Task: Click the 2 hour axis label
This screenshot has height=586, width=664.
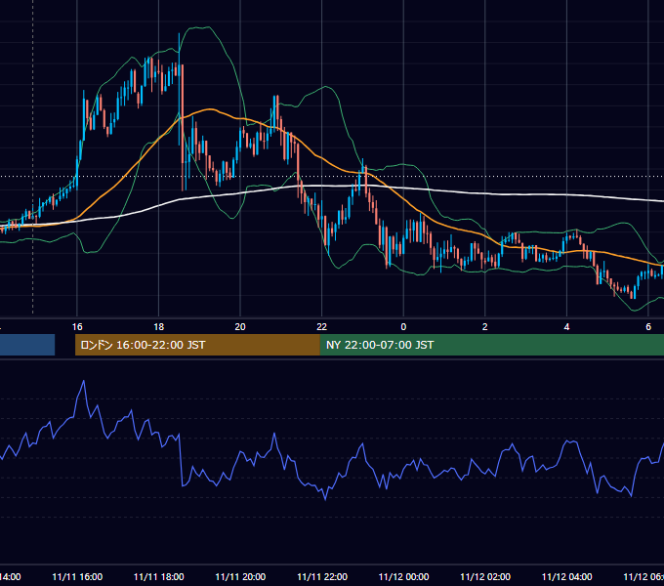Action: click(485, 327)
